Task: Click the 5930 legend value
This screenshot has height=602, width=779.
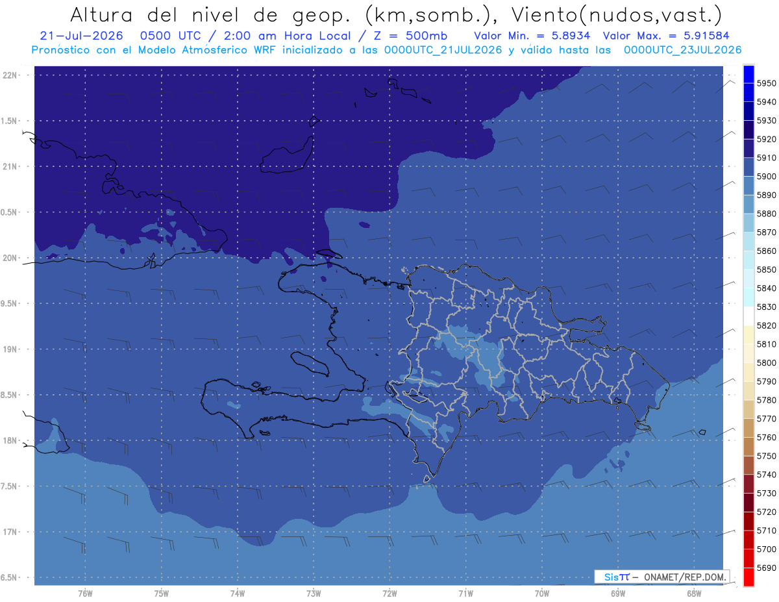Action: click(x=766, y=121)
